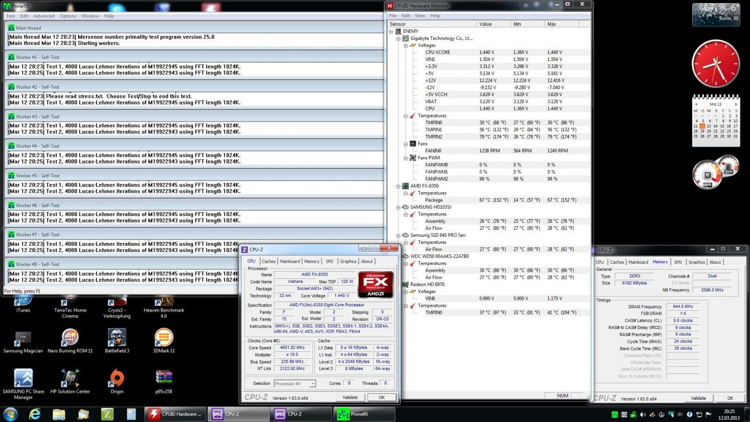Collapse the AMD FX-8350 node

coord(398,186)
